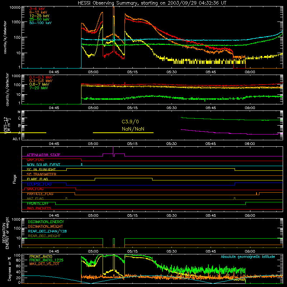Click the 12-25 keV legend entry

tap(39, 16)
